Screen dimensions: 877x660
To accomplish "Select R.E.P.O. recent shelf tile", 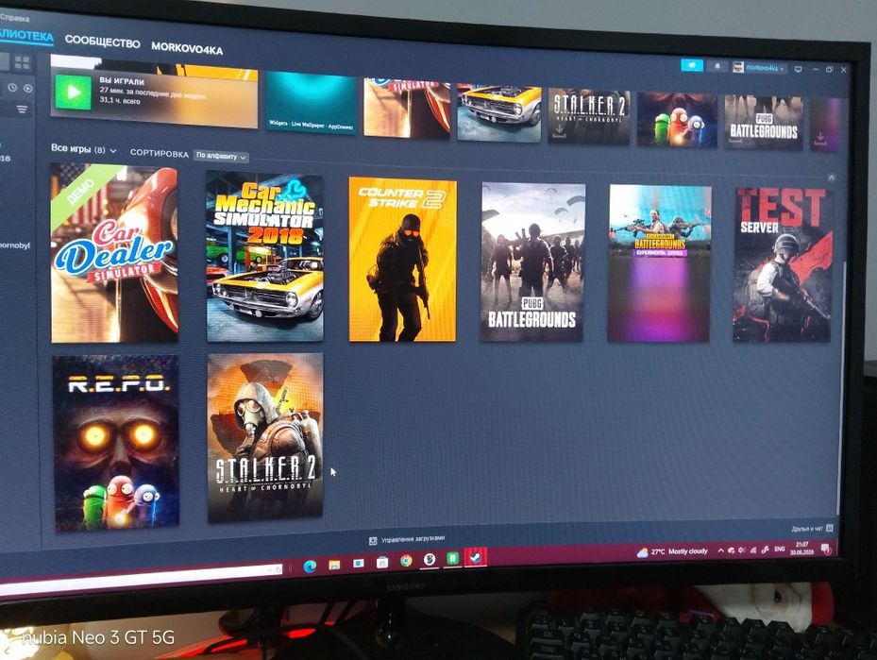I will point(677,120).
